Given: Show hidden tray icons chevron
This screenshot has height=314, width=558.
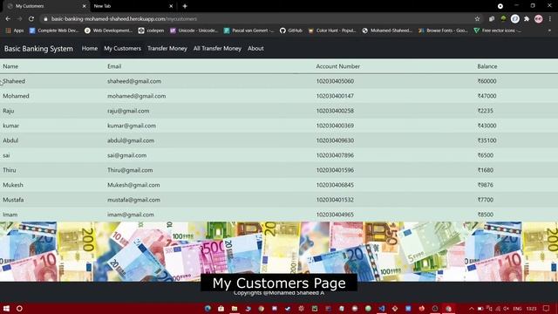Looking at the screenshot, I should pos(472,308).
